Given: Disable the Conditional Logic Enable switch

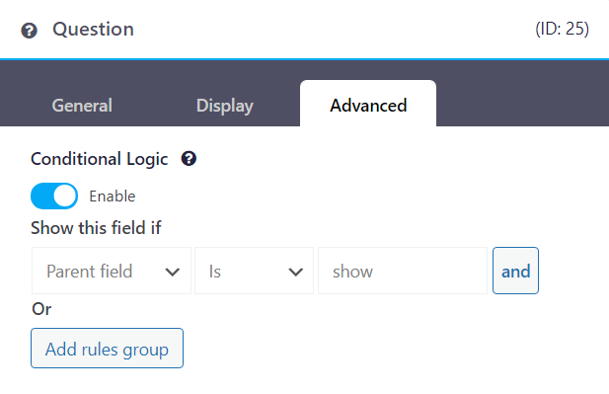Looking at the screenshot, I should coord(54,196).
